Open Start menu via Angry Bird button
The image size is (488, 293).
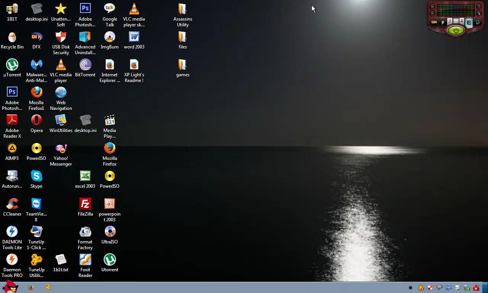(10, 287)
